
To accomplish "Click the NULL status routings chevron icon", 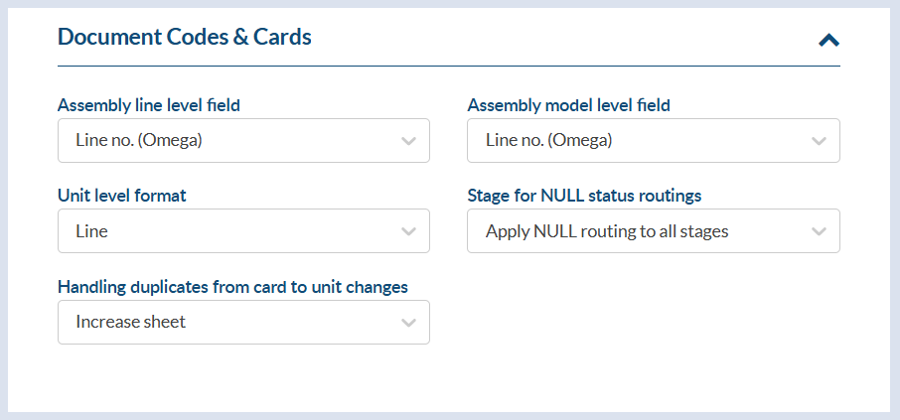I will 819,231.
